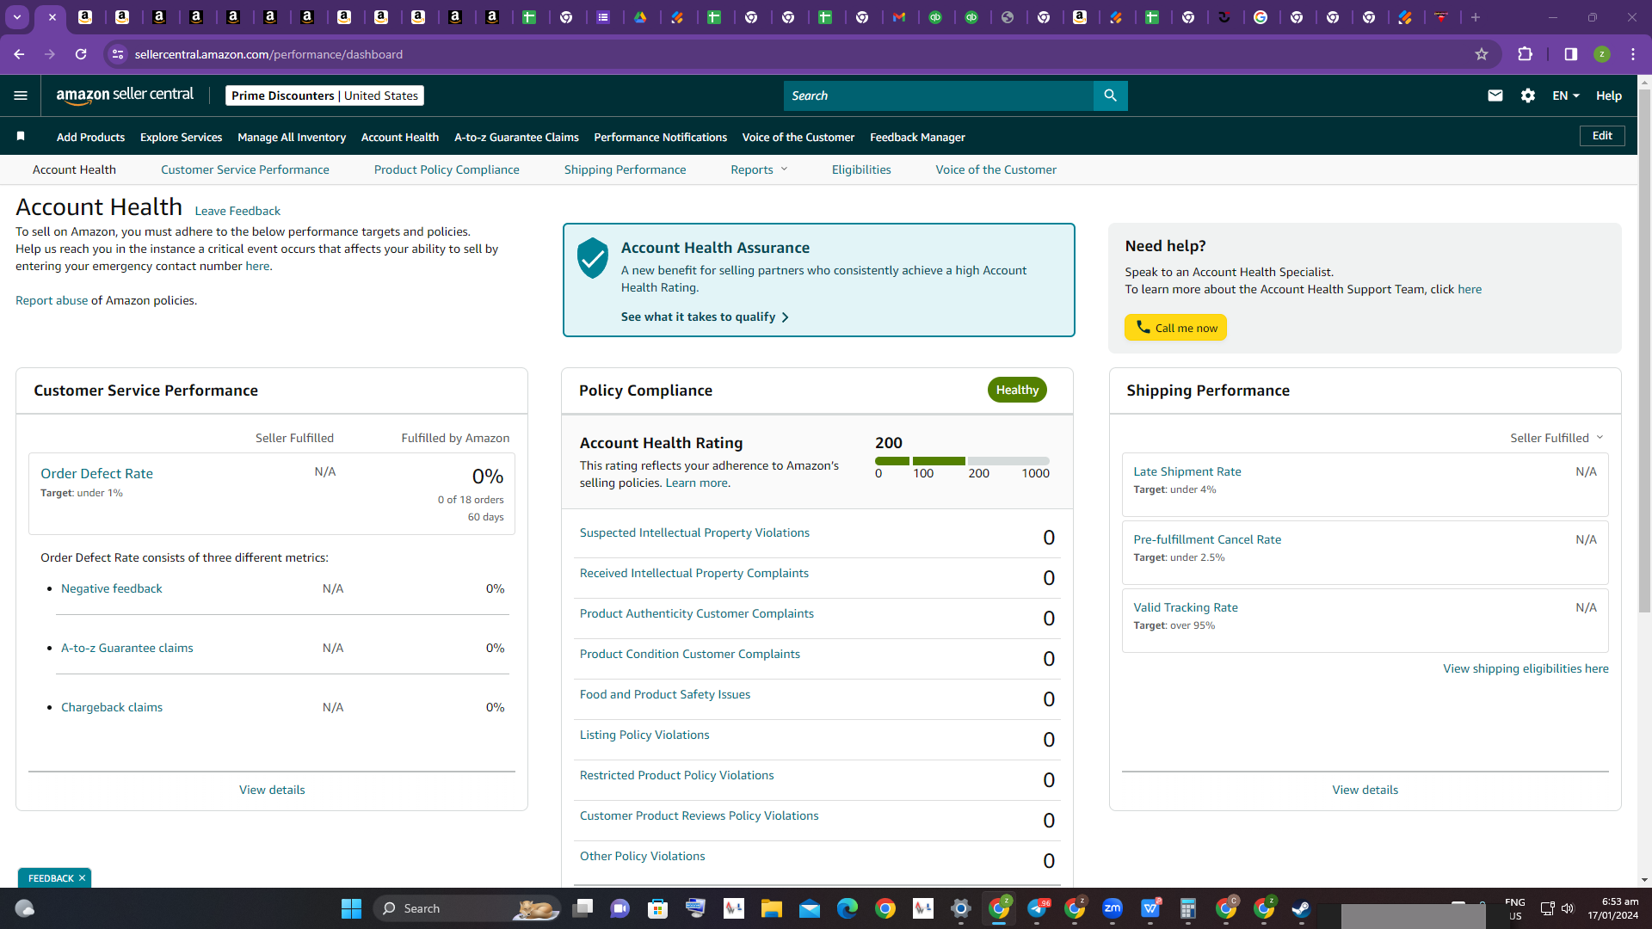Open Feedback Manager
This screenshot has width=1652, height=929.
click(x=917, y=137)
